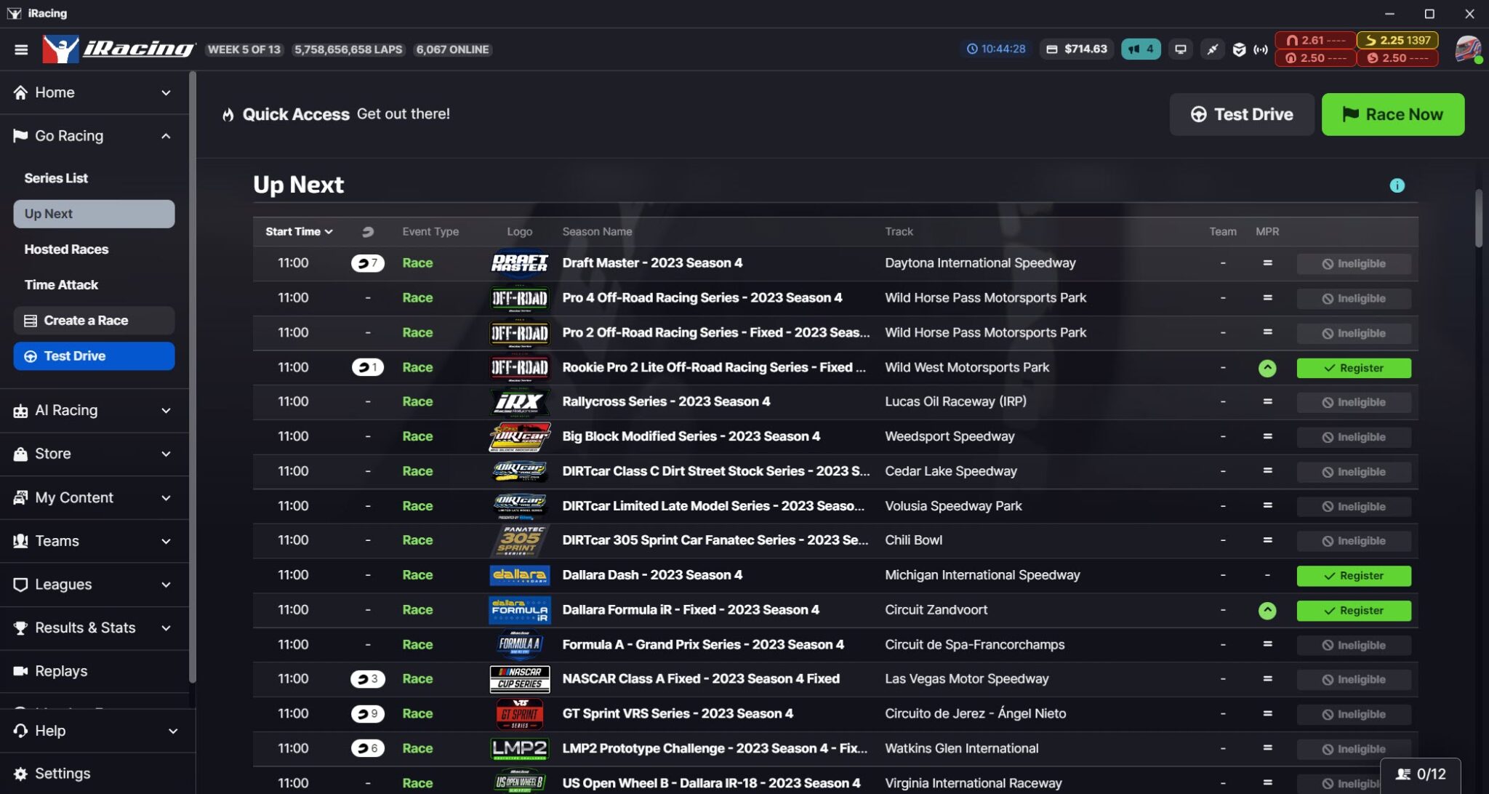Click the MPR arrow for Dallara Formula iR
The image size is (1489, 794).
[x=1267, y=611]
